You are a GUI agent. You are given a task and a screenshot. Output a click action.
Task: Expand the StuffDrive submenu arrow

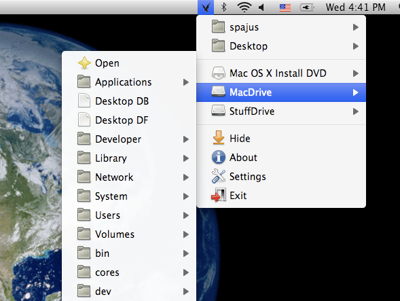356,111
